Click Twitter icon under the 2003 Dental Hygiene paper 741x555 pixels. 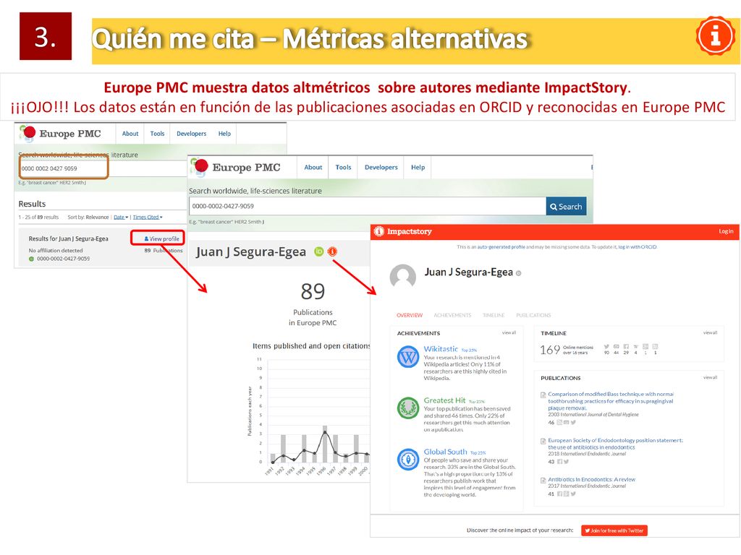[x=573, y=422]
